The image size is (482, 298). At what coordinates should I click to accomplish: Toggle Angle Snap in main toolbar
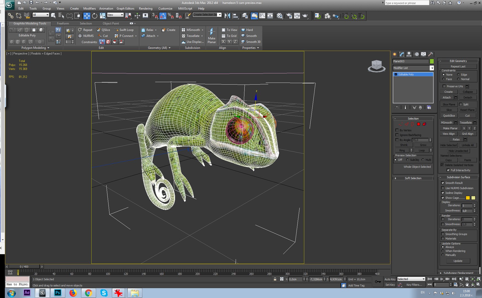point(163,16)
